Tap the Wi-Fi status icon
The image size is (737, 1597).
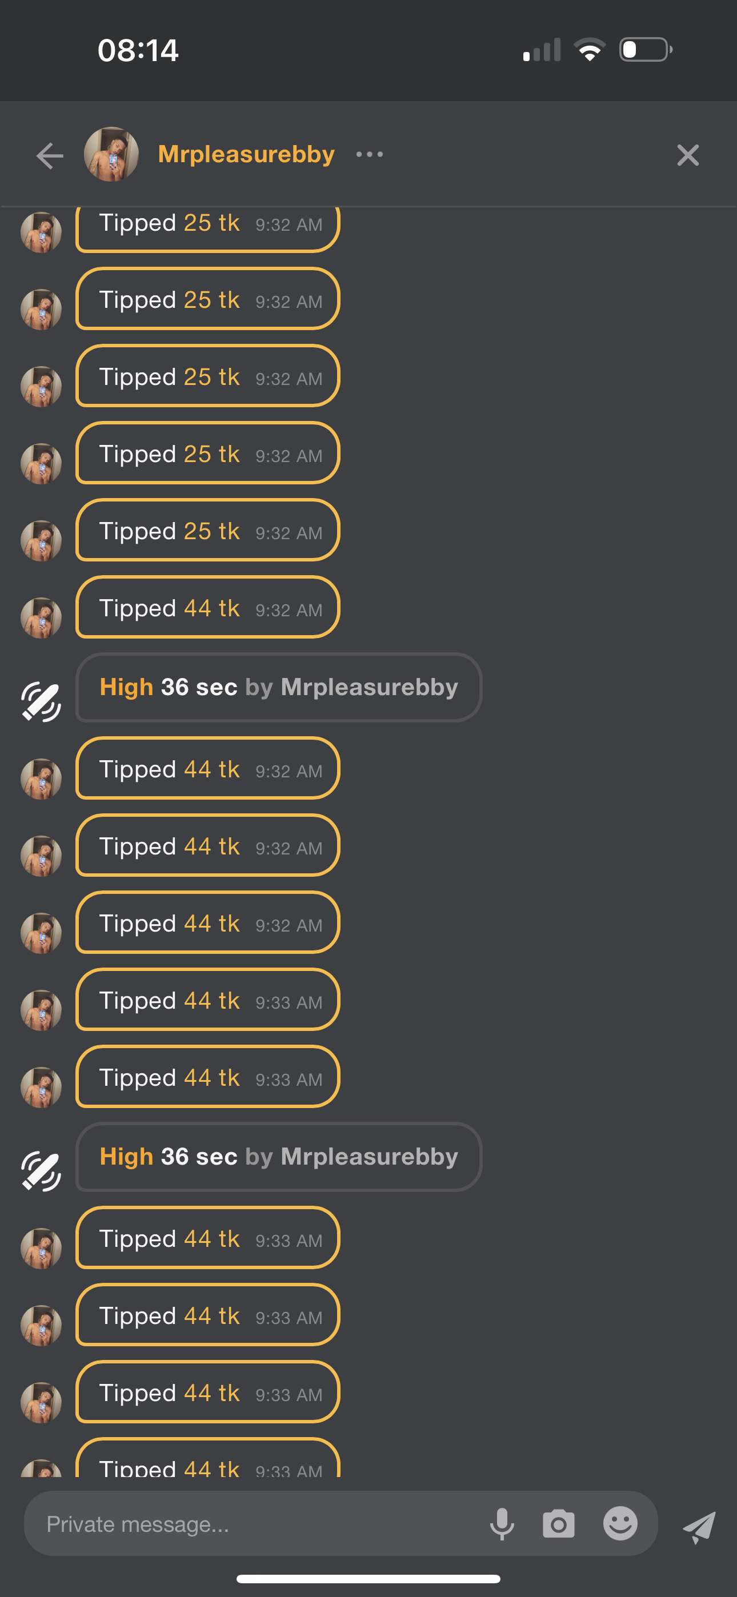pos(590,50)
